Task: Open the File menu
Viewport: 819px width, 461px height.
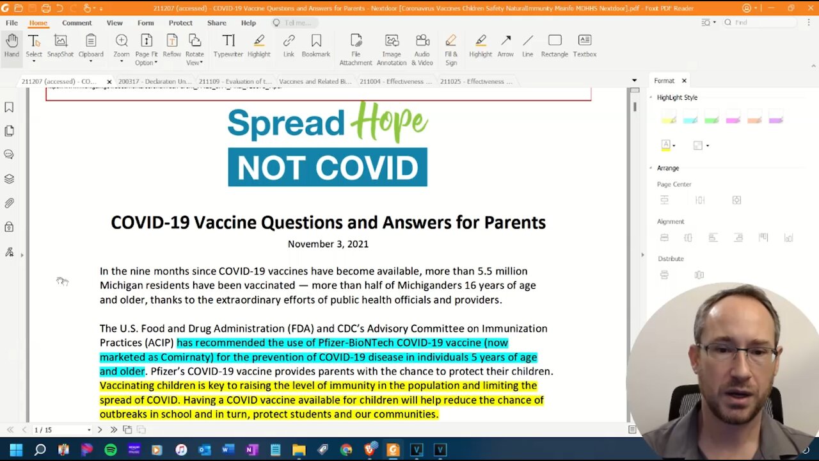Action: point(12,22)
